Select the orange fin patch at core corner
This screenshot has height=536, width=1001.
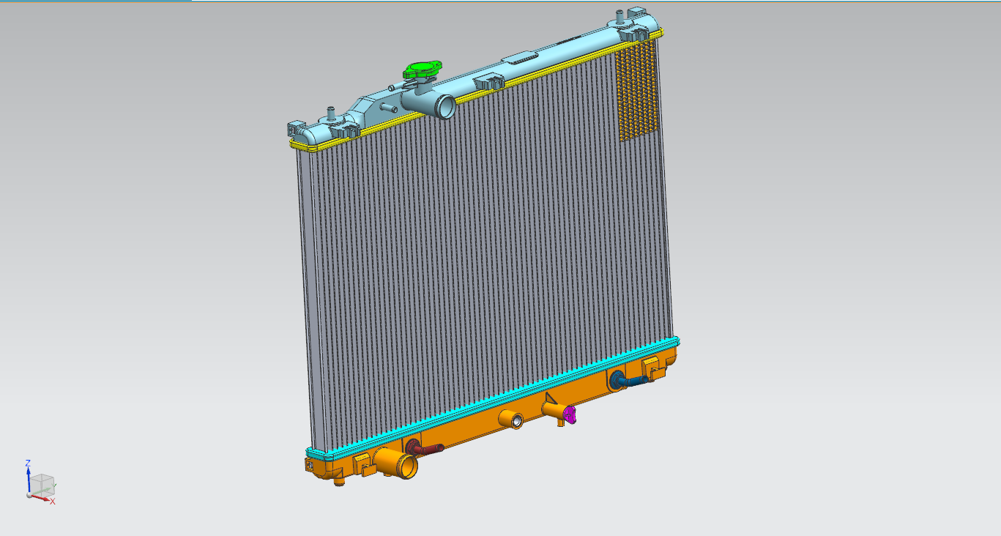[x=639, y=89]
